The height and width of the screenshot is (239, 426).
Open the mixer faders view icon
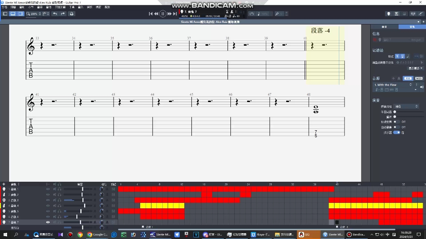point(413,14)
